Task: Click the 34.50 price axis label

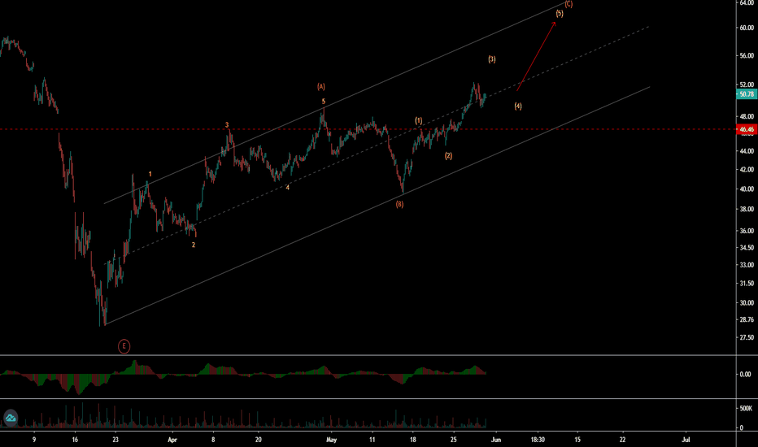Action: tap(747, 248)
